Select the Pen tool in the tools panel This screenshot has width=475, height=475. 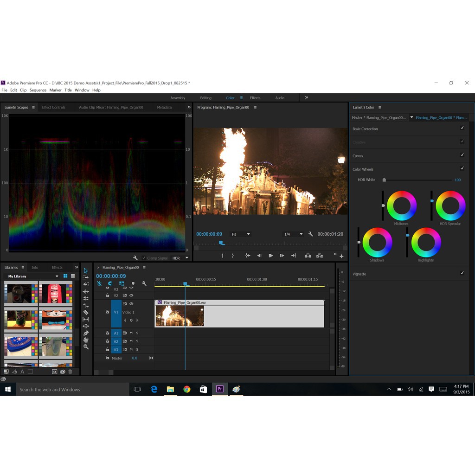click(86, 333)
